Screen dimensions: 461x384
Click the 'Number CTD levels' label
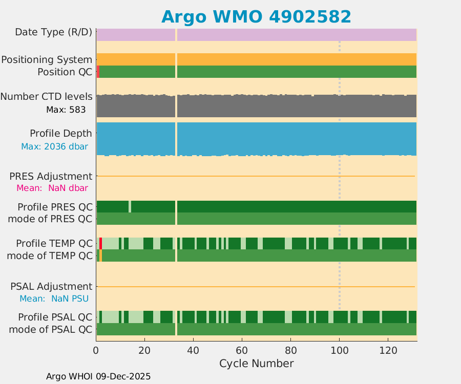(46, 97)
